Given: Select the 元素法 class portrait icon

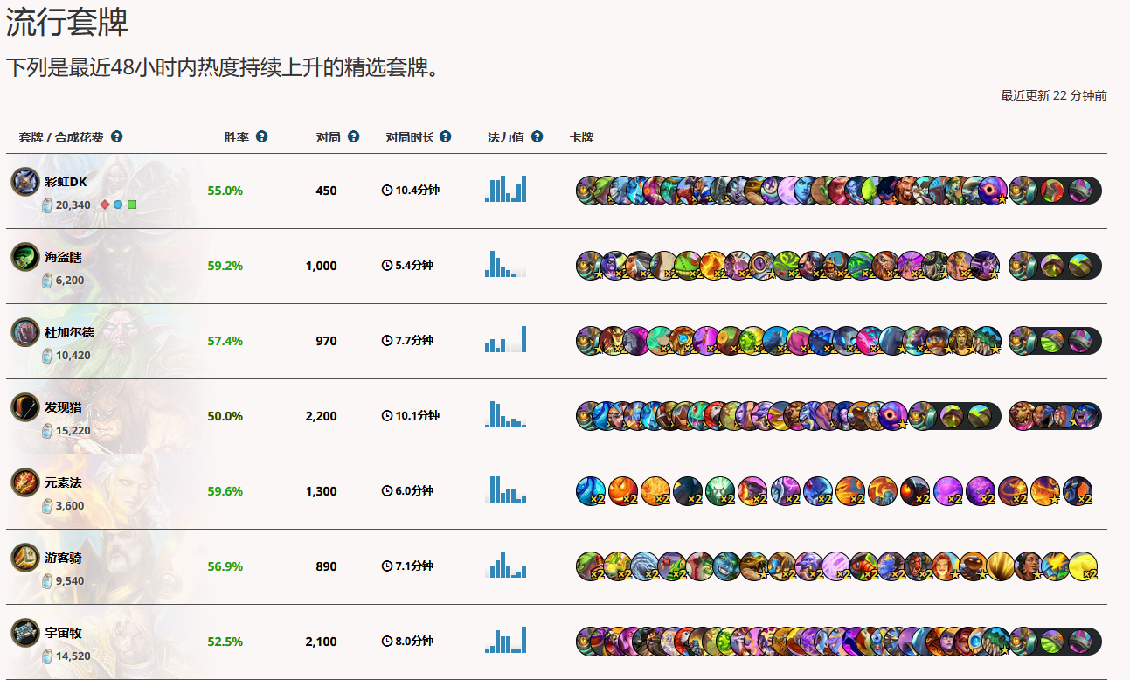Looking at the screenshot, I should pos(25,482).
